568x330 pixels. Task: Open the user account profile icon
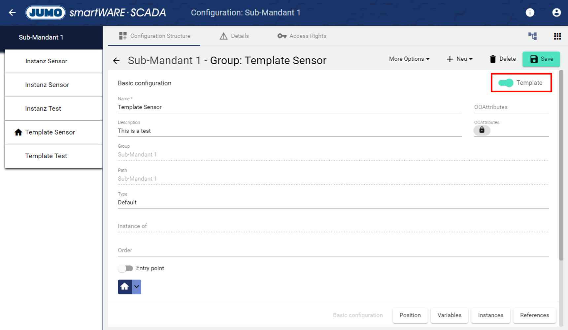pyautogui.click(x=556, y=13)
